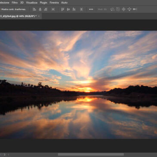This screenshot has width=157, height=157.
Task: Select the 3D pan mode icon
Action: [123, 9]
